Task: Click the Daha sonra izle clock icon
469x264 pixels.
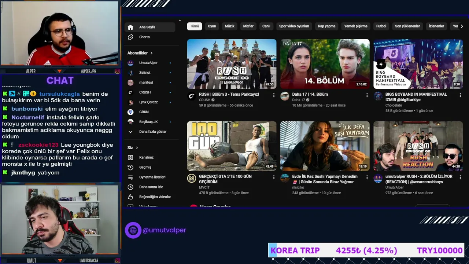Action: tap(130, 187)
